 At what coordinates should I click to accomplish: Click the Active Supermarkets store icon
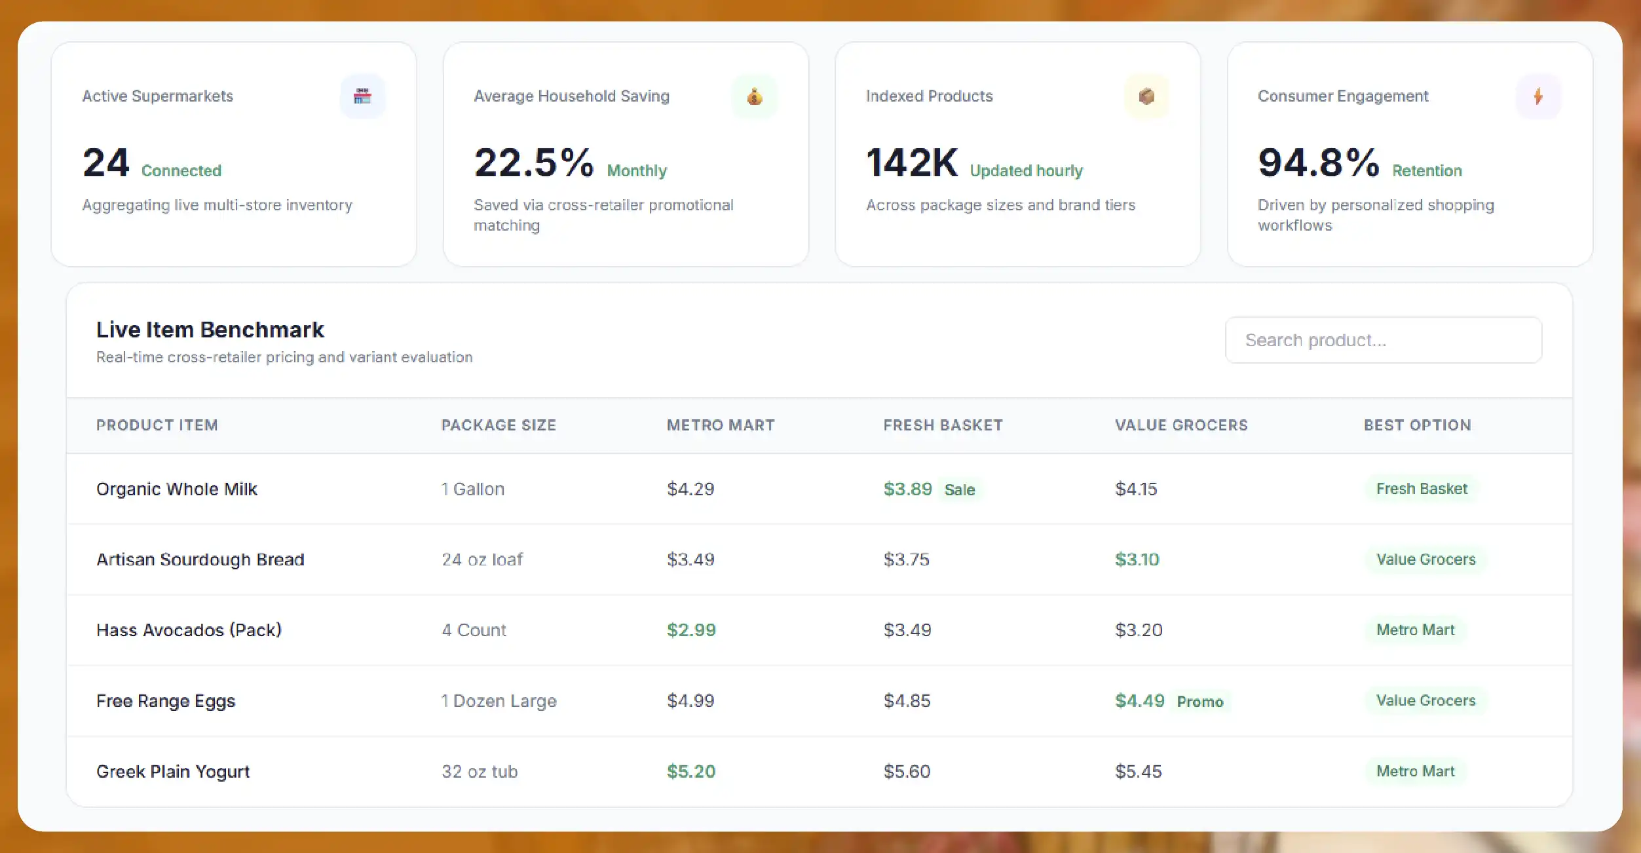click(x=362, y=96)
